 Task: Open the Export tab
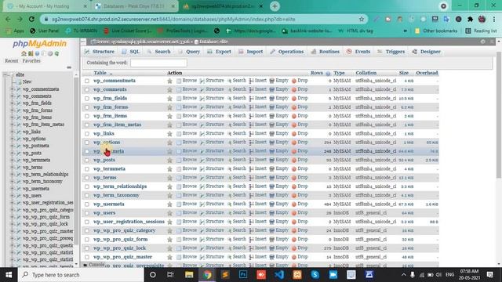(x=219, y=52)
